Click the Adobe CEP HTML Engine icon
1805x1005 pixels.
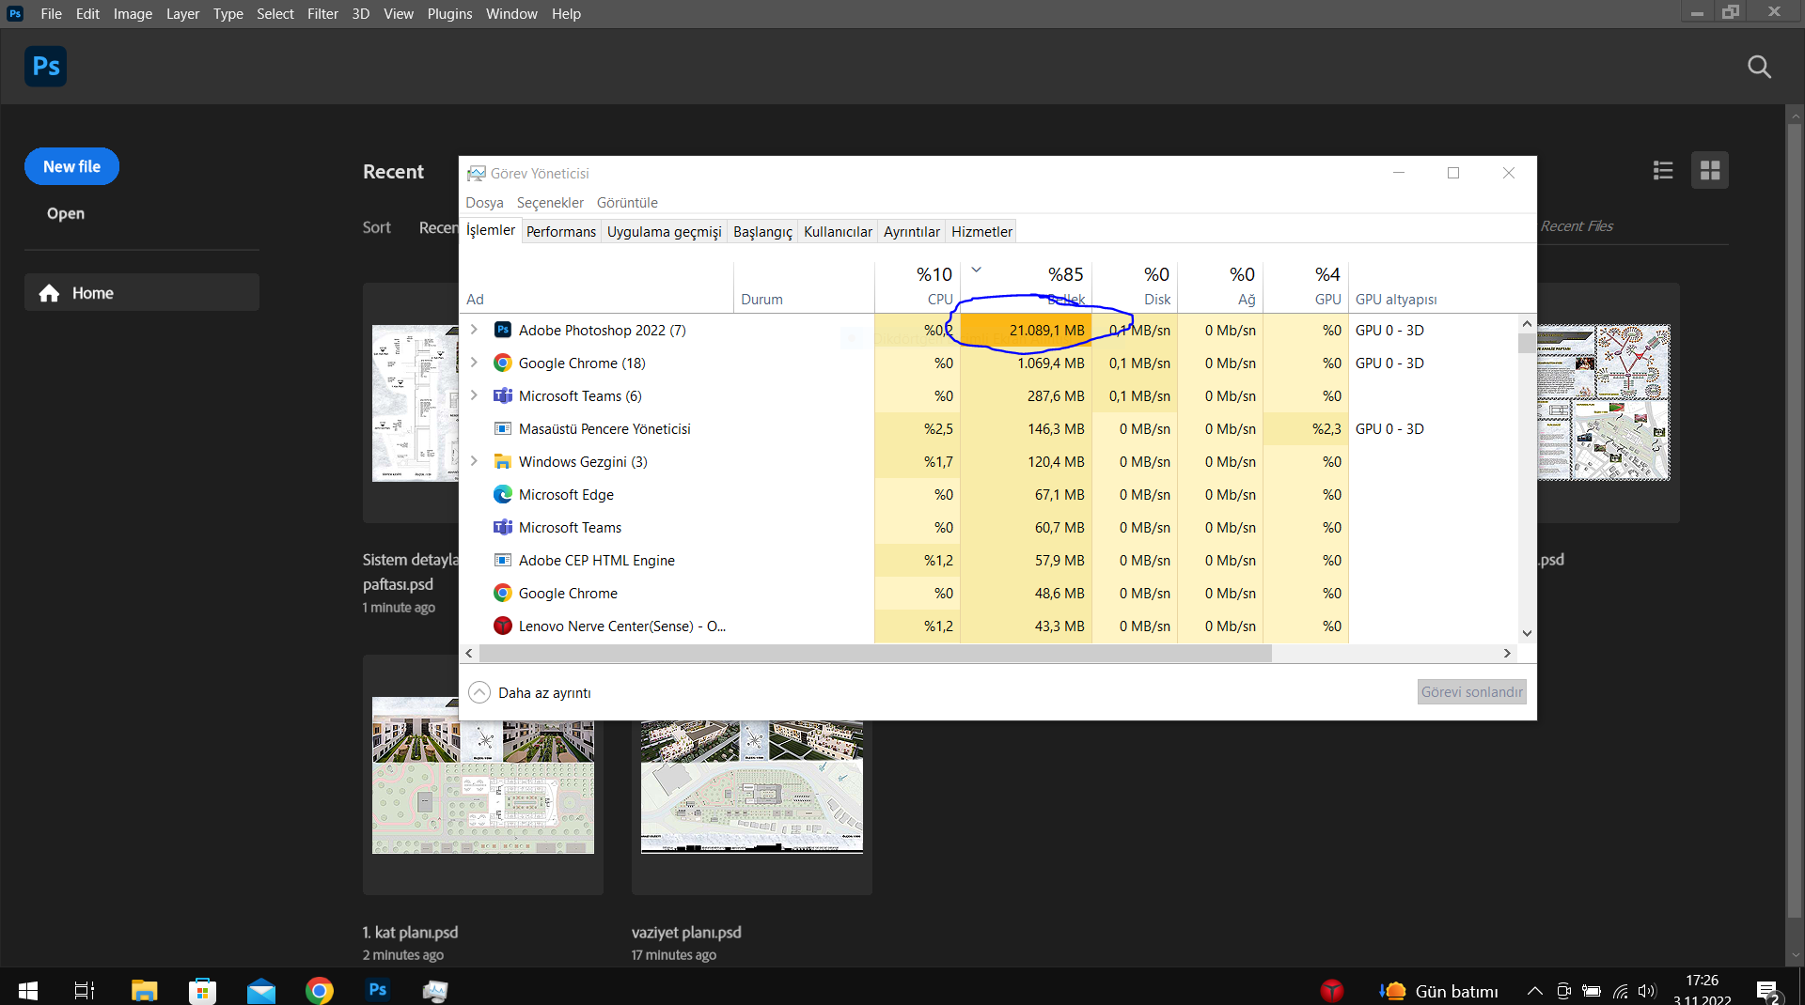coord(503,560)
